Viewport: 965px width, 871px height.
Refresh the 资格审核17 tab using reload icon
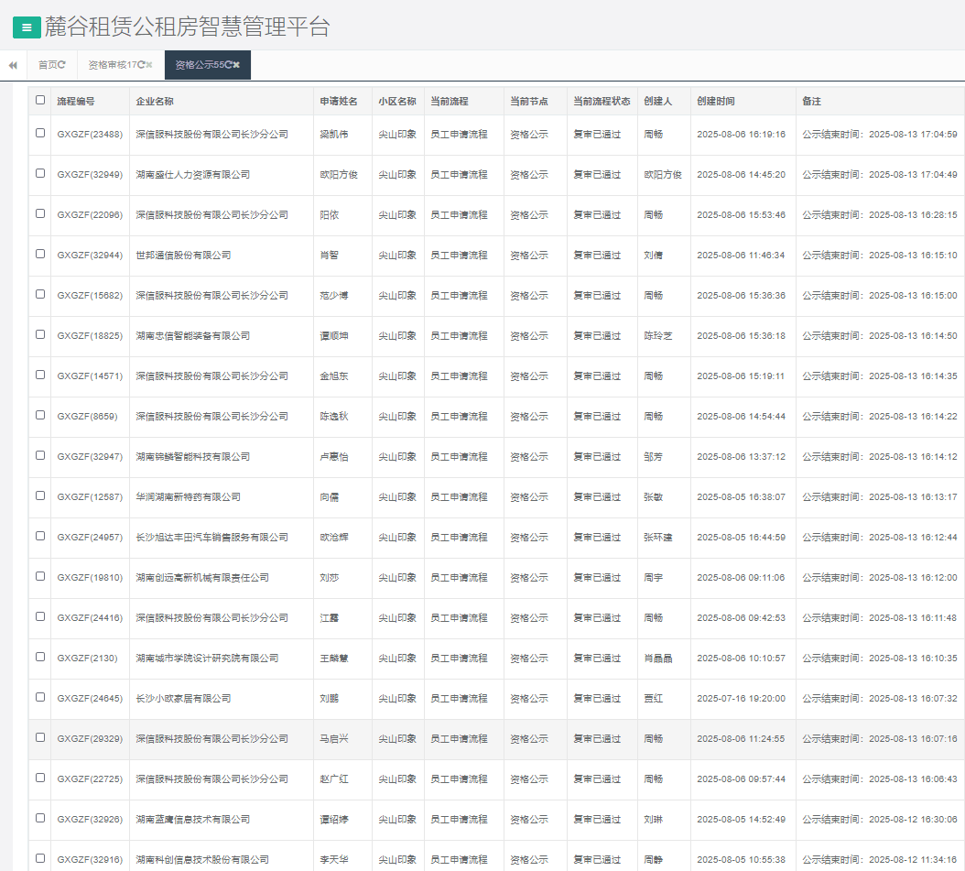(140, 65)
